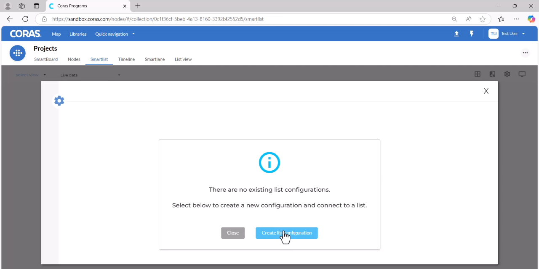
Task: Open browser settings and more menu
Action: pos(517,19)
